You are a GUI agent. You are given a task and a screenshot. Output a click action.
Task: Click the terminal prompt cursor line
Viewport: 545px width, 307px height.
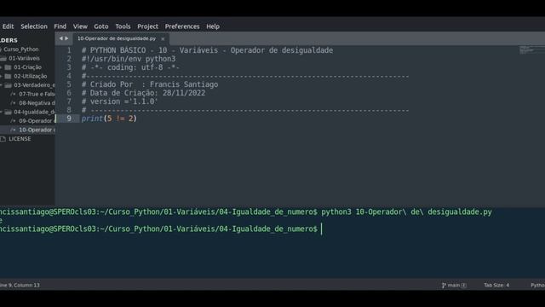(x=161, y=229)
